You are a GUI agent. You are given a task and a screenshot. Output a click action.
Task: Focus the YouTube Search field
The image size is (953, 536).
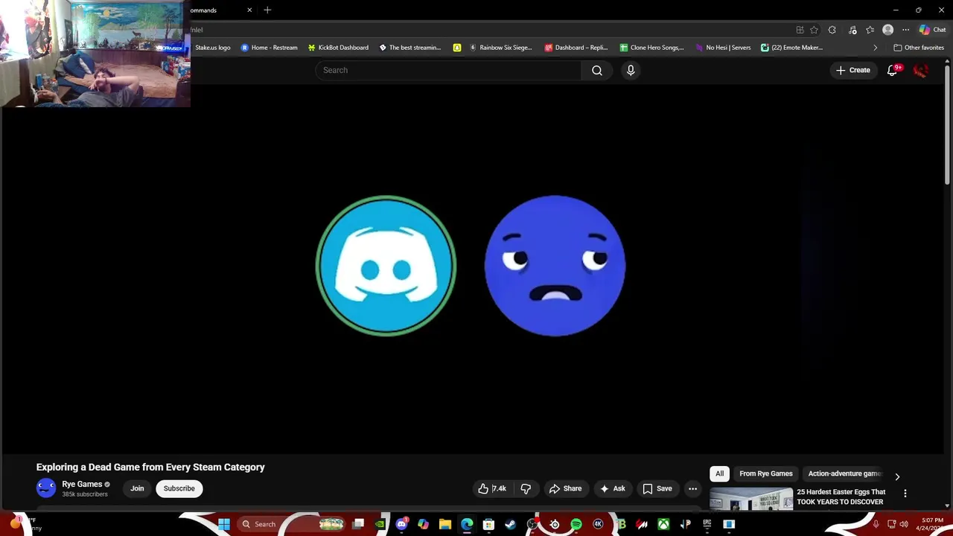click(x=448, y=70)
